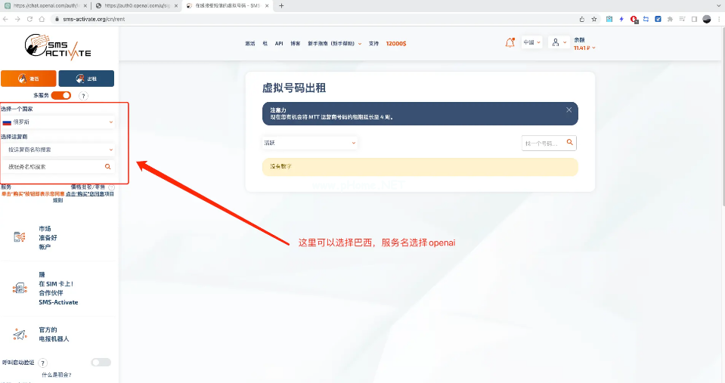Viewport: 725px width, 383px height.
Task: Open the API menu item
Action: [x=279, y=44]
